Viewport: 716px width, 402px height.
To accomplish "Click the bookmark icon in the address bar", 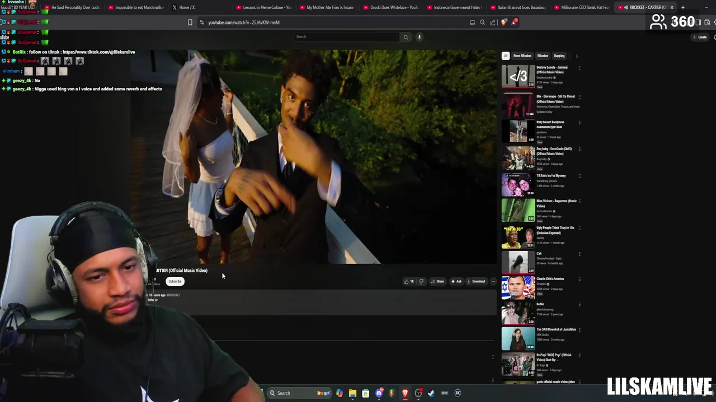I will 190,22.
